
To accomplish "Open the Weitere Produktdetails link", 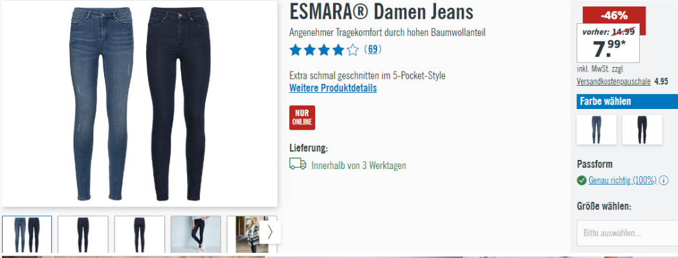I will coord(333,88).
